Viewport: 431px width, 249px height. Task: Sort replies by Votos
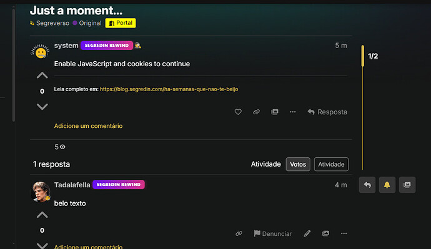pyautogui.click(x=298, y=164)
